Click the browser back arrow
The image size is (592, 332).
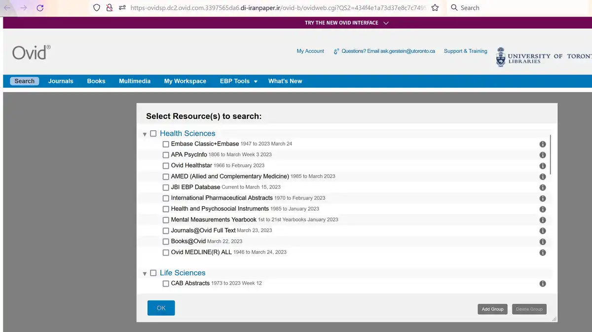point(7,8)
